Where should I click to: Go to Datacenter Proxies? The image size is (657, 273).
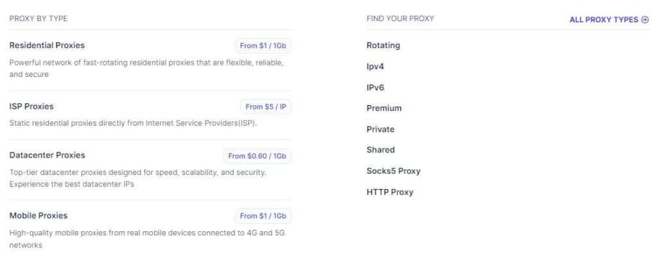pos(47,155)
